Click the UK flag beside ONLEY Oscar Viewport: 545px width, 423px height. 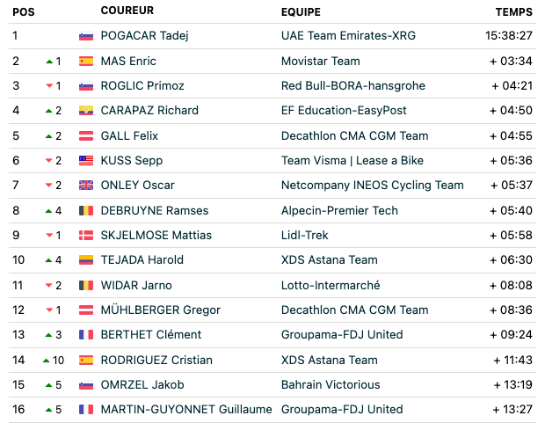click(86, 186)
